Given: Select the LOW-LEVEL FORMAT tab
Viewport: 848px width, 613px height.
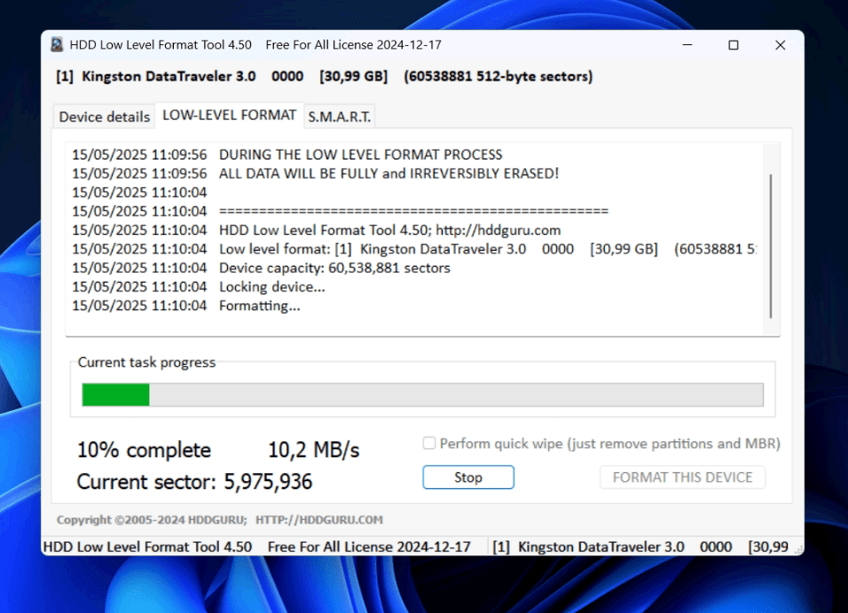Looking at the screenshot, I should tap(229, 115).
